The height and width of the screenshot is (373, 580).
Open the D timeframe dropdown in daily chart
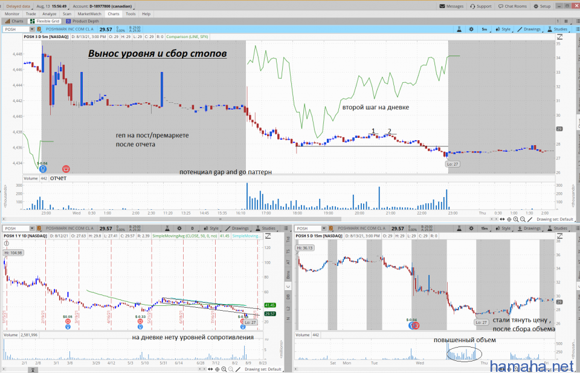point(193,229)
